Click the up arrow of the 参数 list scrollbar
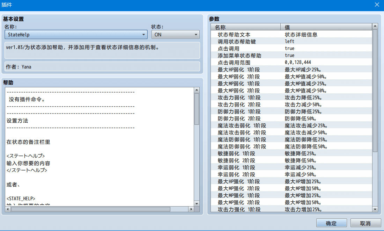Screen dimensions: 384x231 375,26
